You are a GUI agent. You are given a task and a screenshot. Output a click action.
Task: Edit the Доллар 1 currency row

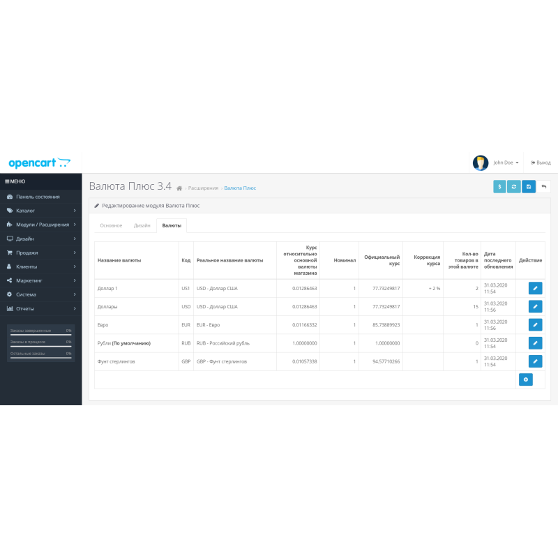click(x=535, y=288)
